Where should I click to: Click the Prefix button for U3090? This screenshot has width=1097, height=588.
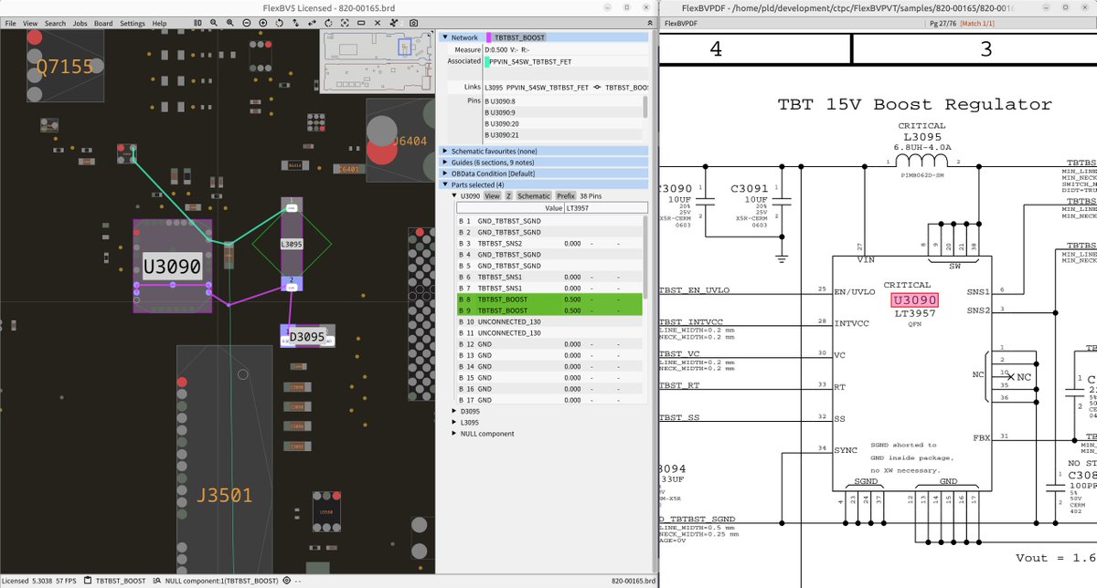click(566, 195)
